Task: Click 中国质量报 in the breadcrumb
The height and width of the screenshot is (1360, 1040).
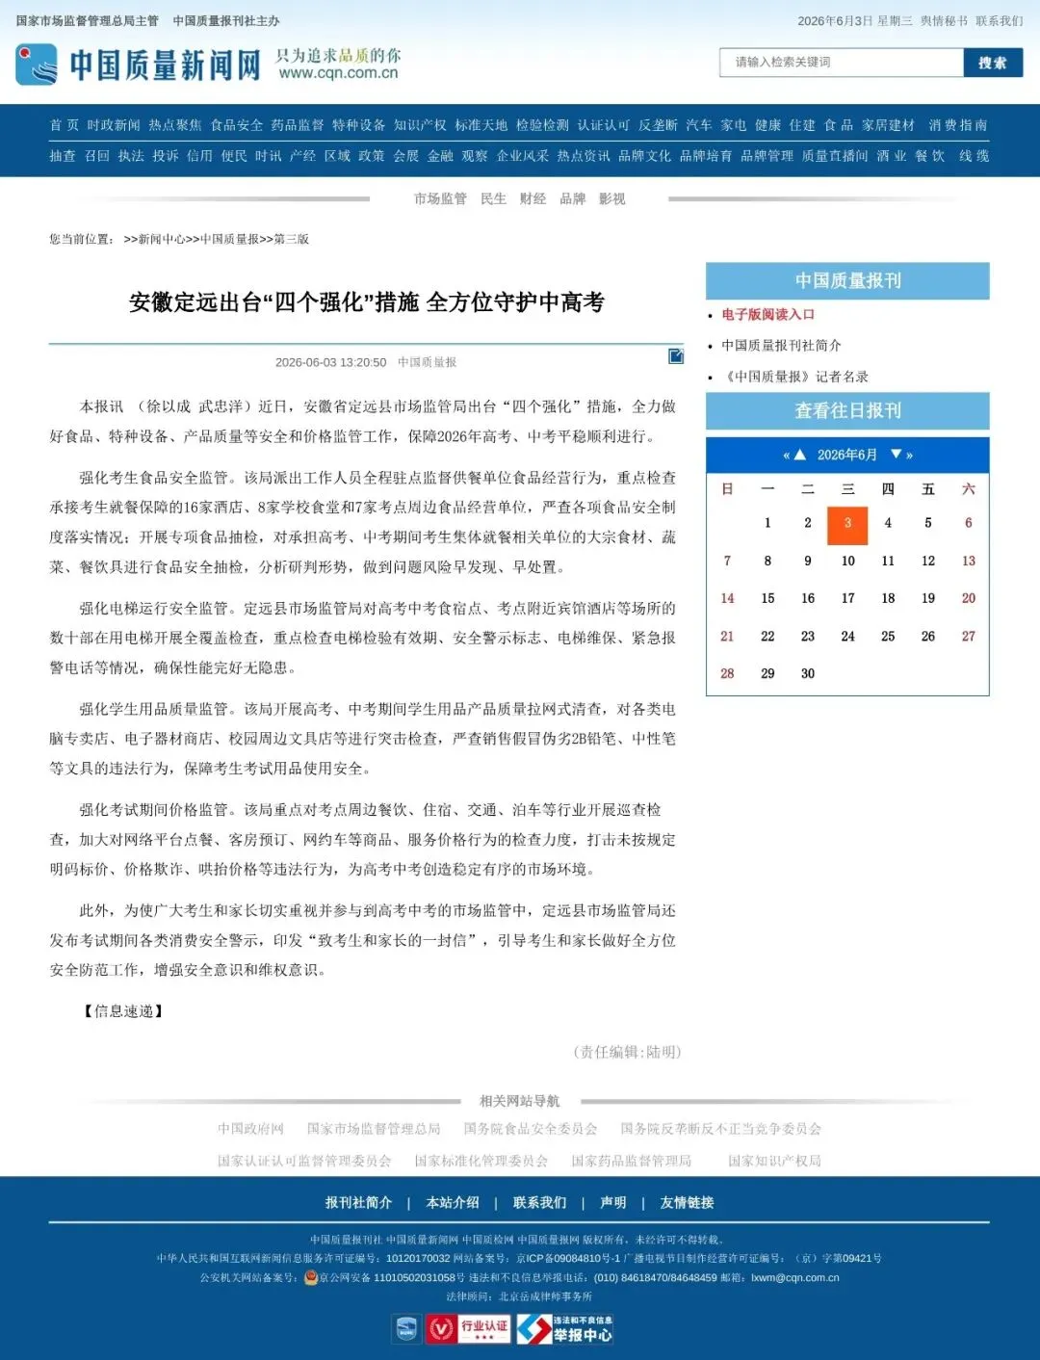Action: 229,239
